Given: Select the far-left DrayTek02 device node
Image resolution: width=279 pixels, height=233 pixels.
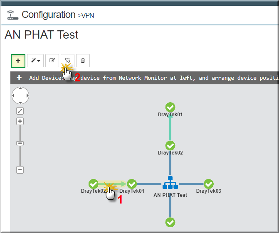Looking at the screenshot, I should [94, 184].
